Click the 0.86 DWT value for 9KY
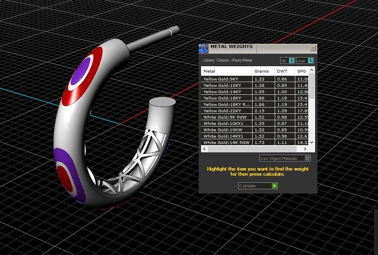 282,79
